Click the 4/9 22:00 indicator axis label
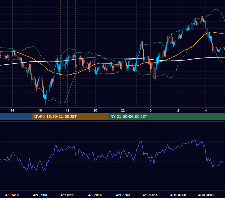The width and height of the screenshot is (225, 198). click(x=123, y=195)
